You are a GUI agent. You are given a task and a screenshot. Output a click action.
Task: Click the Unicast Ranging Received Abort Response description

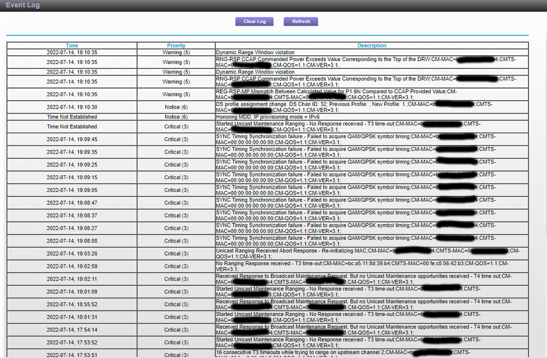(368, 254)
